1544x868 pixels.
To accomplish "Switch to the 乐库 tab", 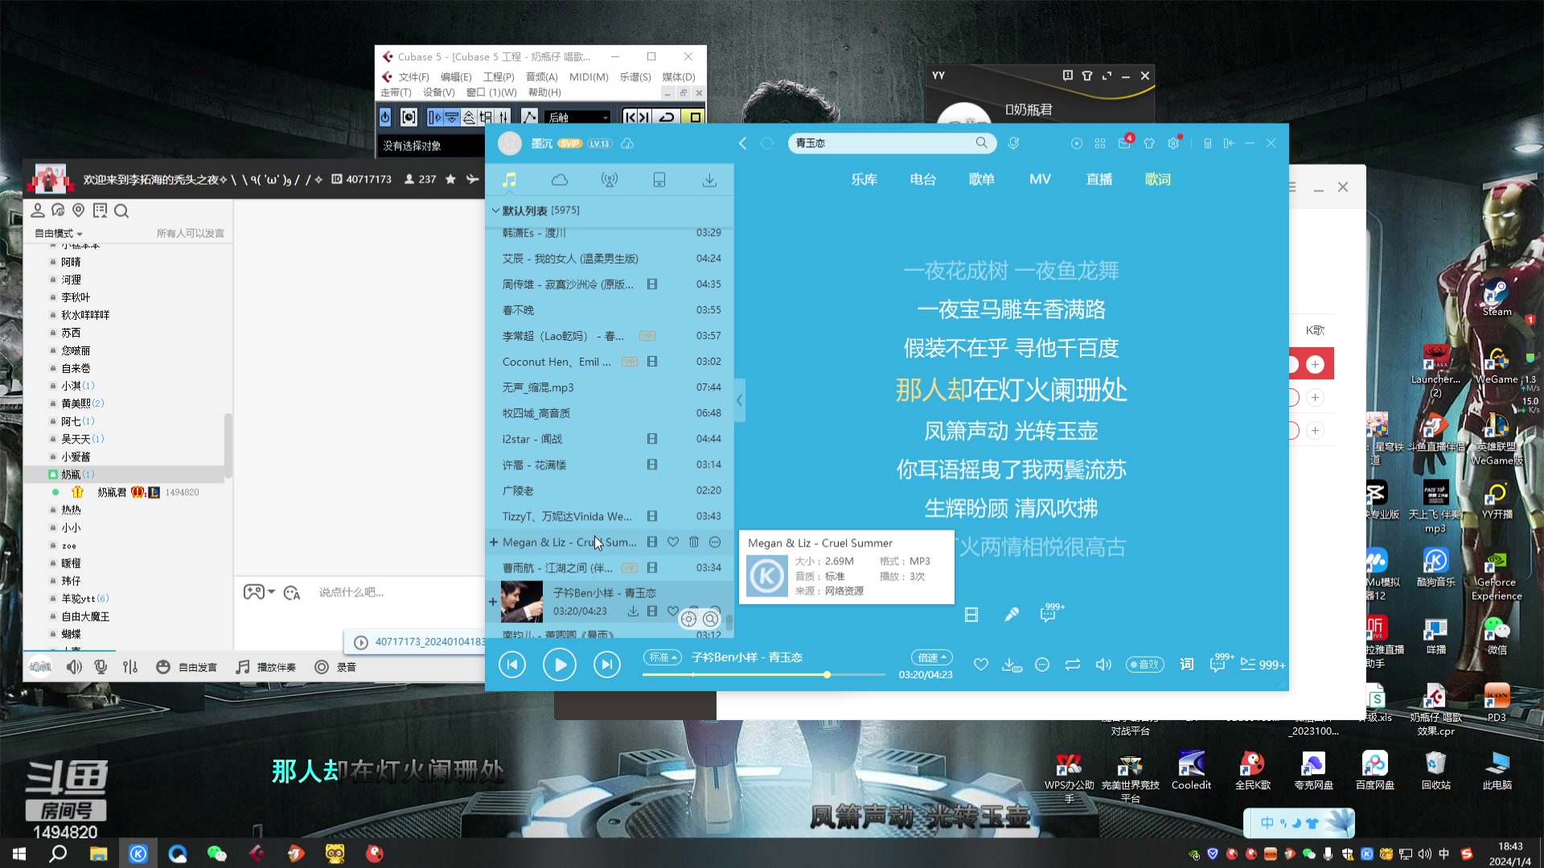I will [x=864, y=179].
